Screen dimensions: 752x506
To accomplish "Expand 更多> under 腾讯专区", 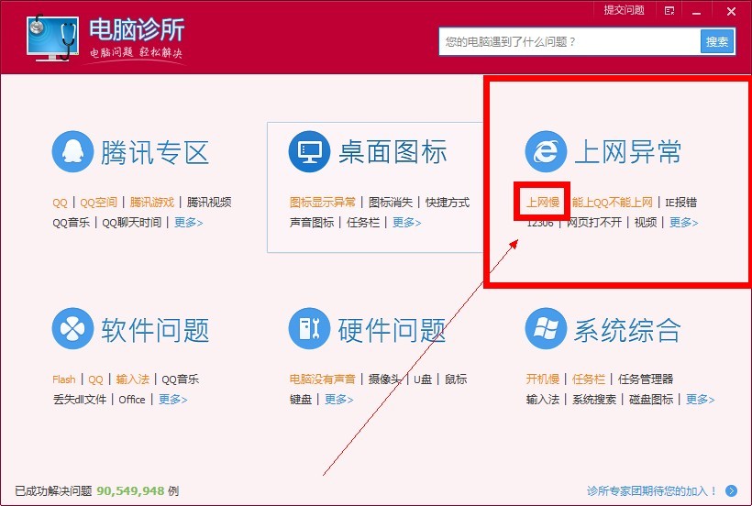I will coord(189,223).
